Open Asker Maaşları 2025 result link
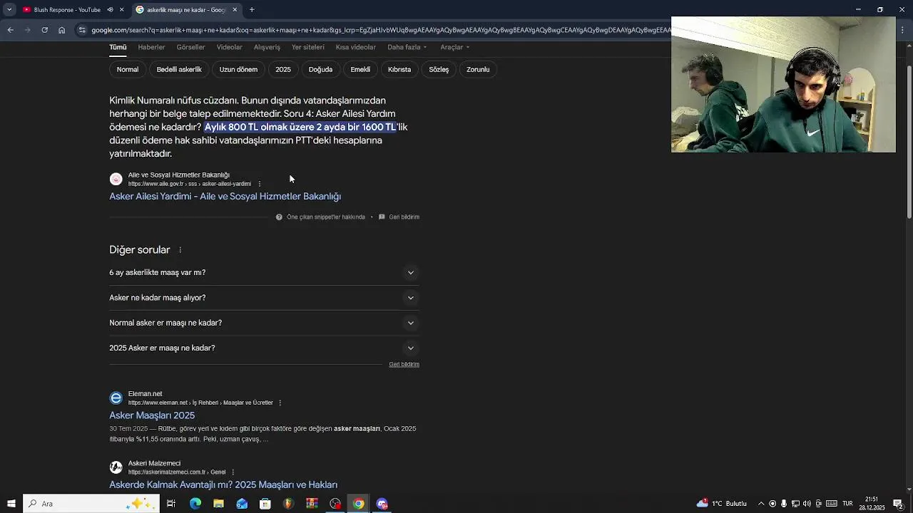913x513 pixels. point(152,415)
